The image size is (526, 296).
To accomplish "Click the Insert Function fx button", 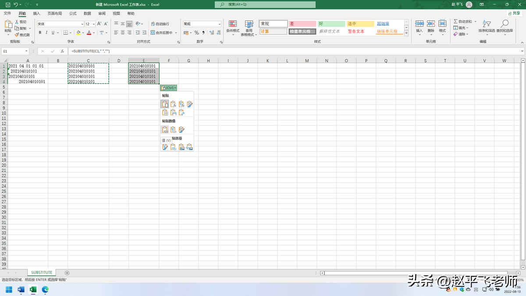I will click(x=62, y=51).
